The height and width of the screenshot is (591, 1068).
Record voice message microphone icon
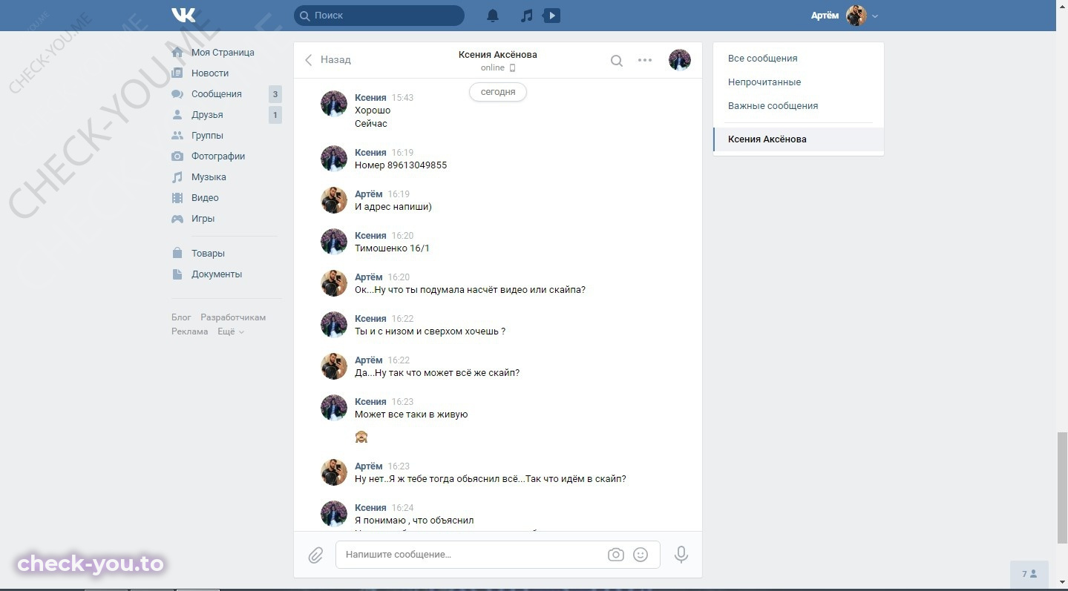tap(681, 555)
